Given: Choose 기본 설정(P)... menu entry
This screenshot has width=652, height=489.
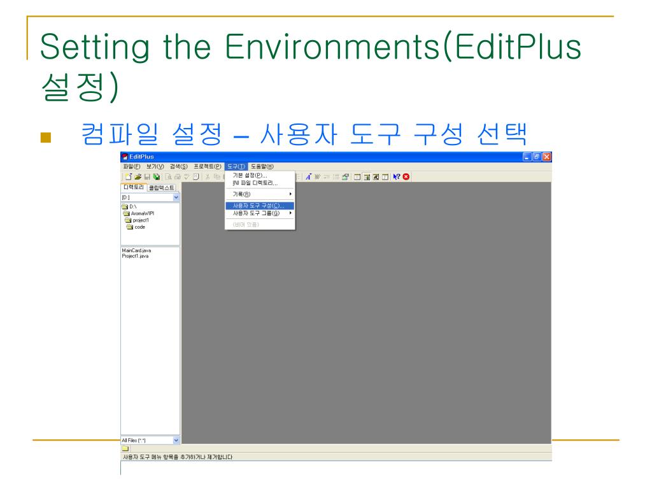Looking at the screenshot, I should tap(260, 176).
